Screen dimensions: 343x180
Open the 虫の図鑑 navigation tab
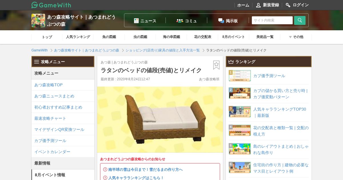pyautogui.click(x=140, y=37)
